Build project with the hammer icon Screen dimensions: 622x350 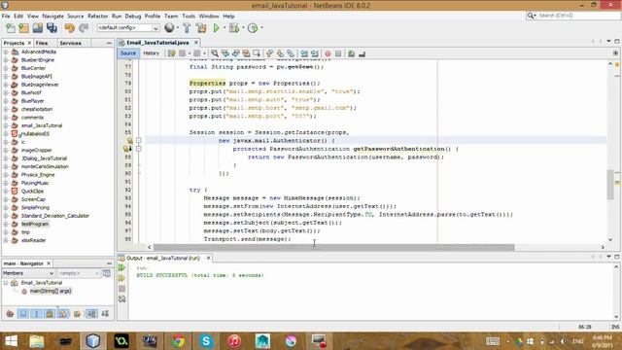[187, 28]
